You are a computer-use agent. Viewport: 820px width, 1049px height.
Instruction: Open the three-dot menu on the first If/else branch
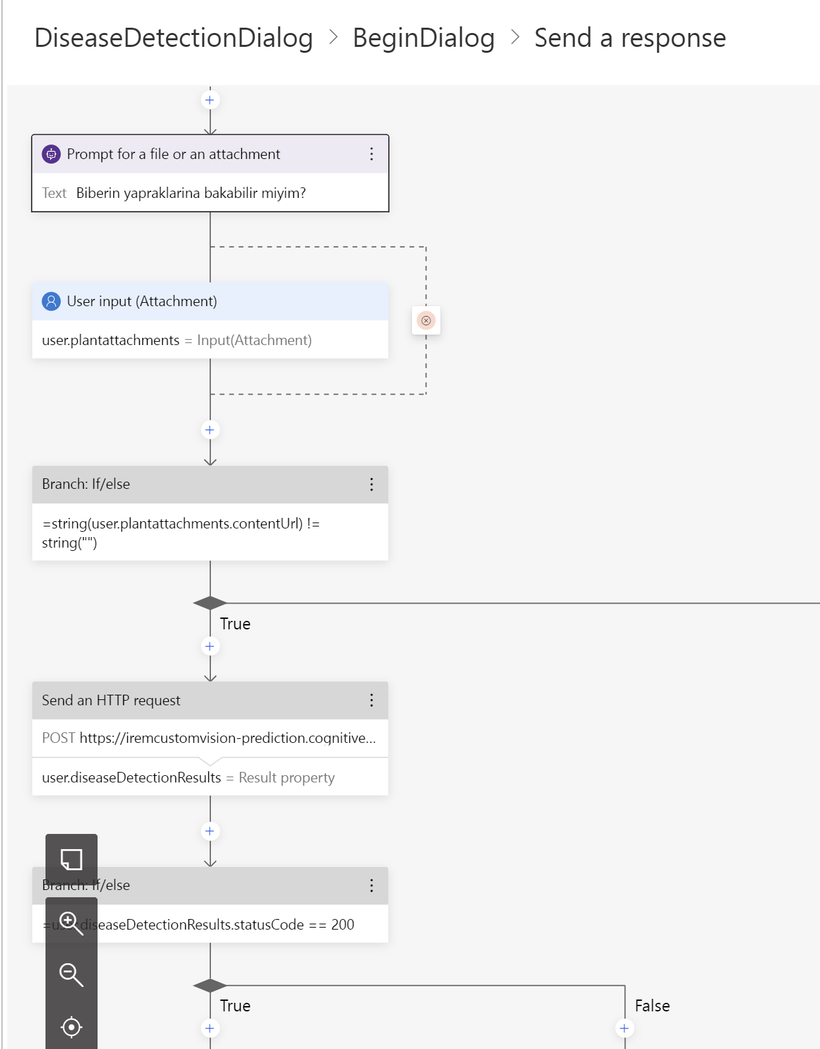point(371,484)
